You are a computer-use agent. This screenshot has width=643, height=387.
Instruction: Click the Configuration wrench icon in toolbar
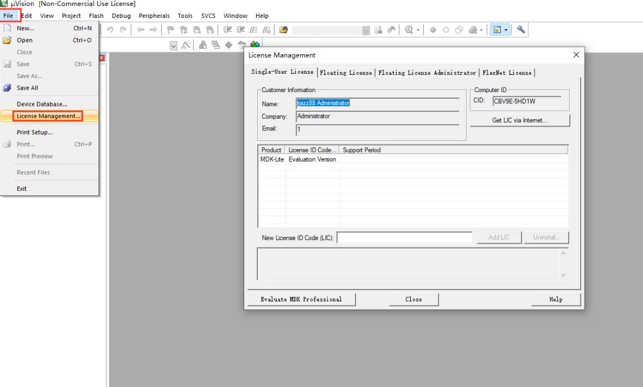coord(521,30)
